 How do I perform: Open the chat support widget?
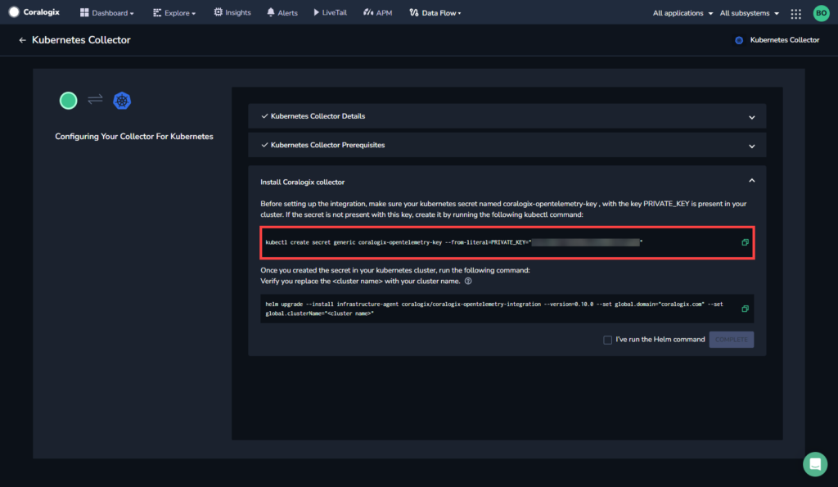pyautogui.click(x=815, y=464)
